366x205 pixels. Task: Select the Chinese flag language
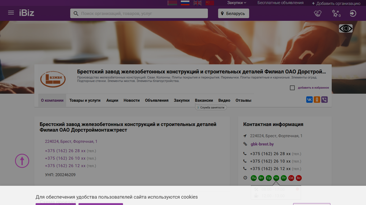pyautogui.click(x=210, y=3)
